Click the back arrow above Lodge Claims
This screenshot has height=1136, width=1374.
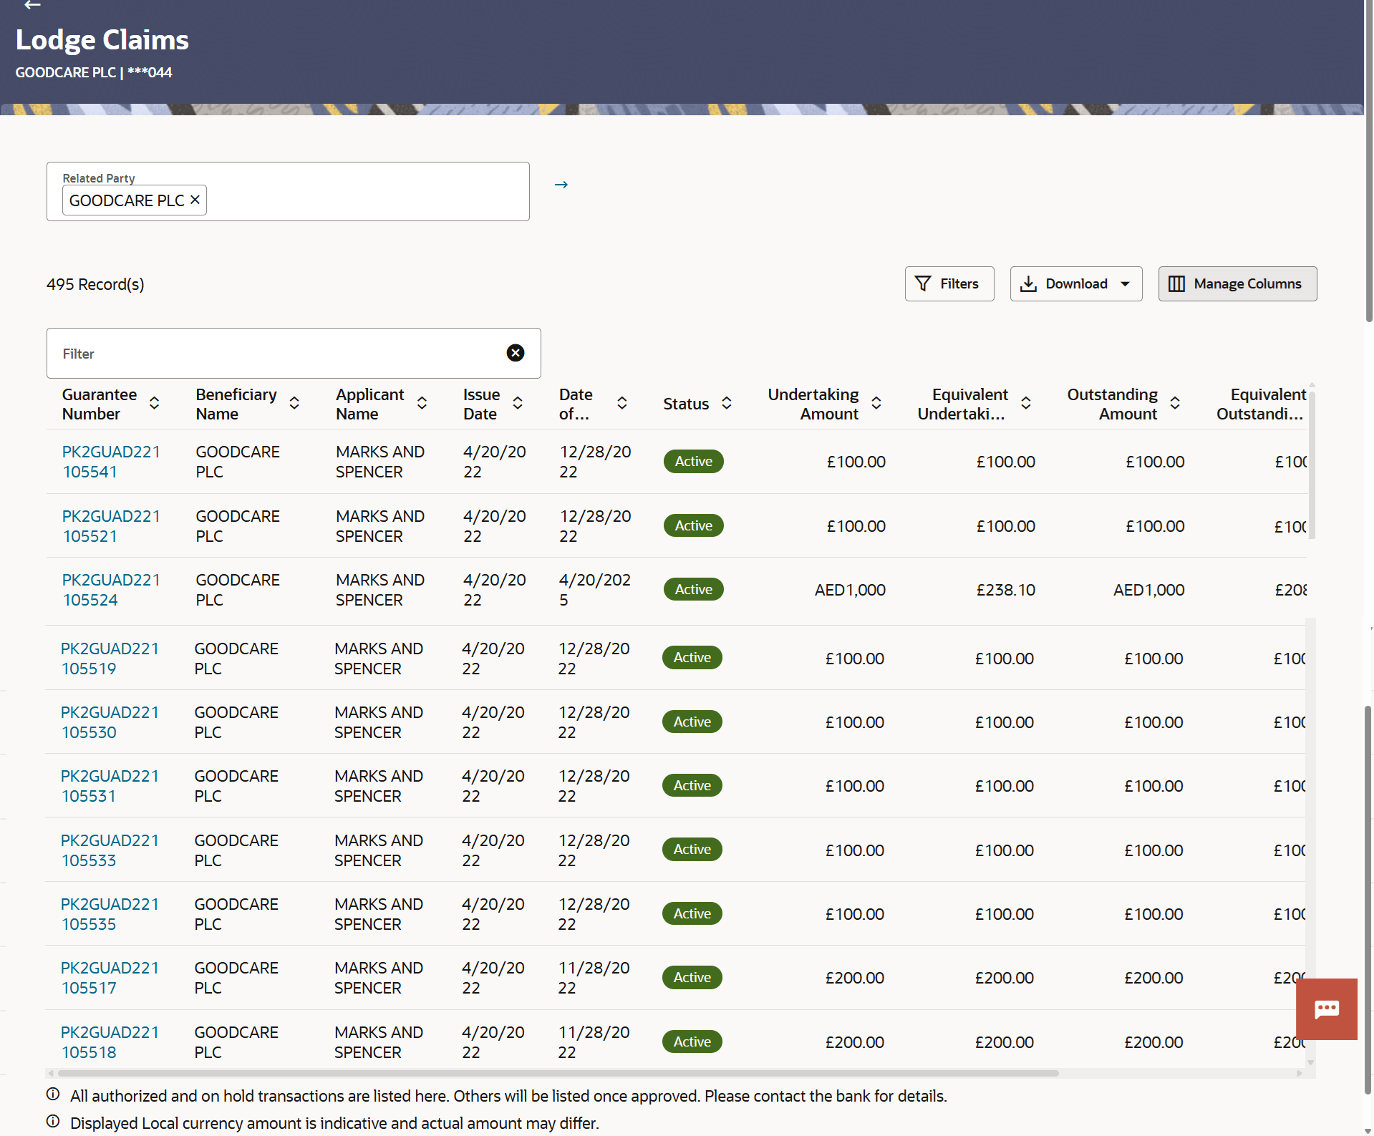(x=32, y=5)
